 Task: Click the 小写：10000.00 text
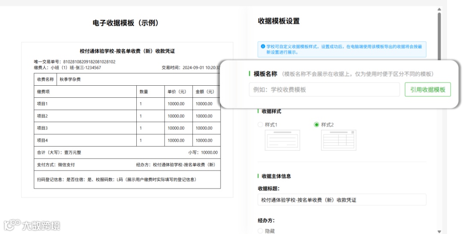click(x=203, y=153)
